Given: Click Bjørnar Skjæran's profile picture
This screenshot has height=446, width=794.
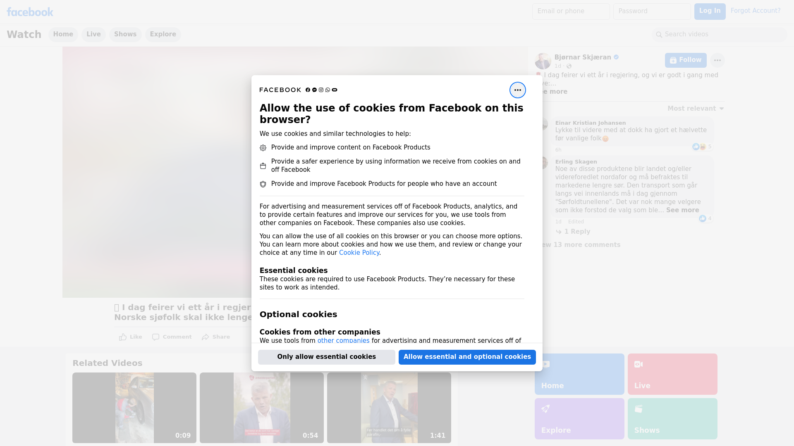Looking at the screenshot, I should (543, 61).
